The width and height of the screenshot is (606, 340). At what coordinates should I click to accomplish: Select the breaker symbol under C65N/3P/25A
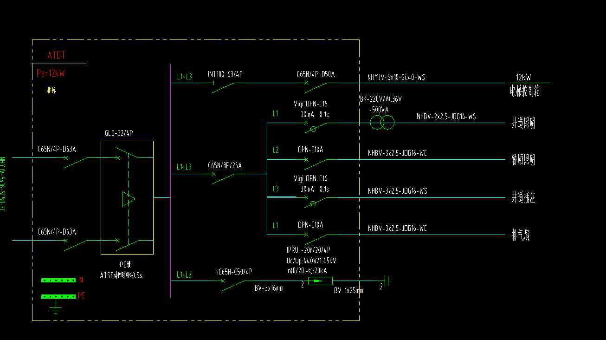coord(223,178)
